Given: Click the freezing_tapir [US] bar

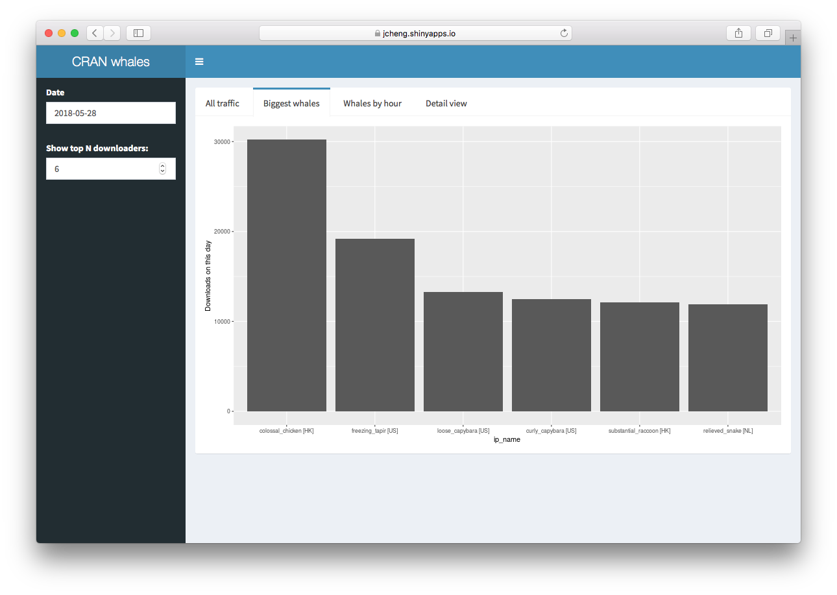Looking at the screenshot, I should pyautogui.click(x=375, y=324).
